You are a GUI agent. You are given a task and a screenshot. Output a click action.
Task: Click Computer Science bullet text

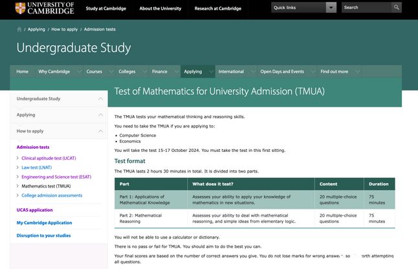click(x=138, y=135)
